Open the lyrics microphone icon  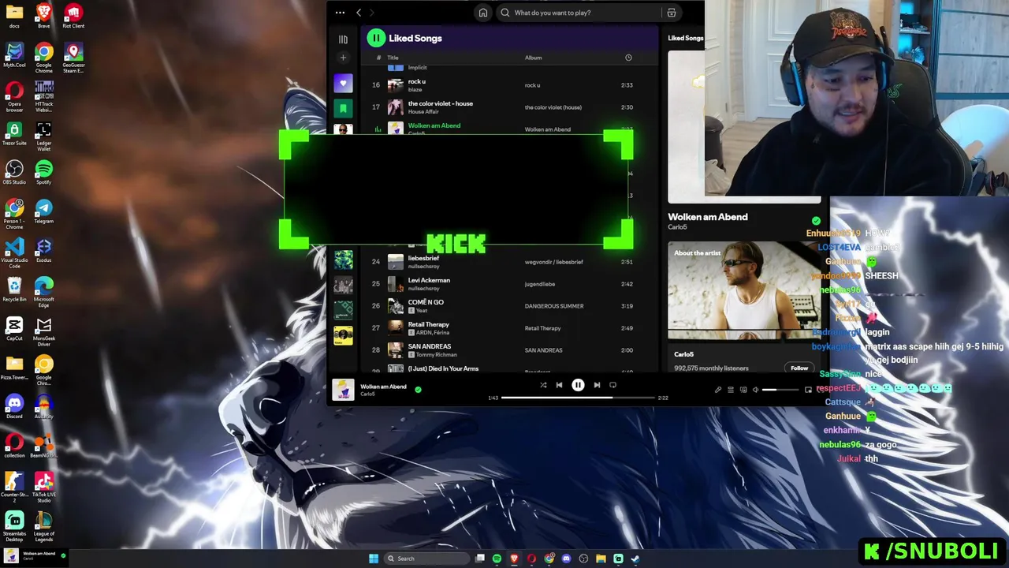[x=717, y=390]
